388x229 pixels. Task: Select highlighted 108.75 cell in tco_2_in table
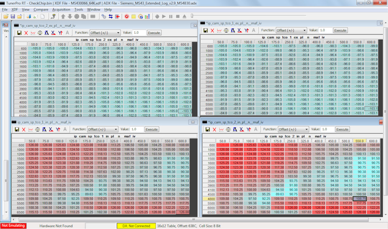click(360, 199)
